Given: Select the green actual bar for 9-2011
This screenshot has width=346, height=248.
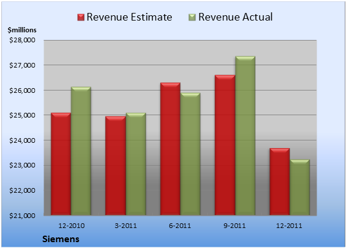Looking at the screenshot, I should [245, 136].
